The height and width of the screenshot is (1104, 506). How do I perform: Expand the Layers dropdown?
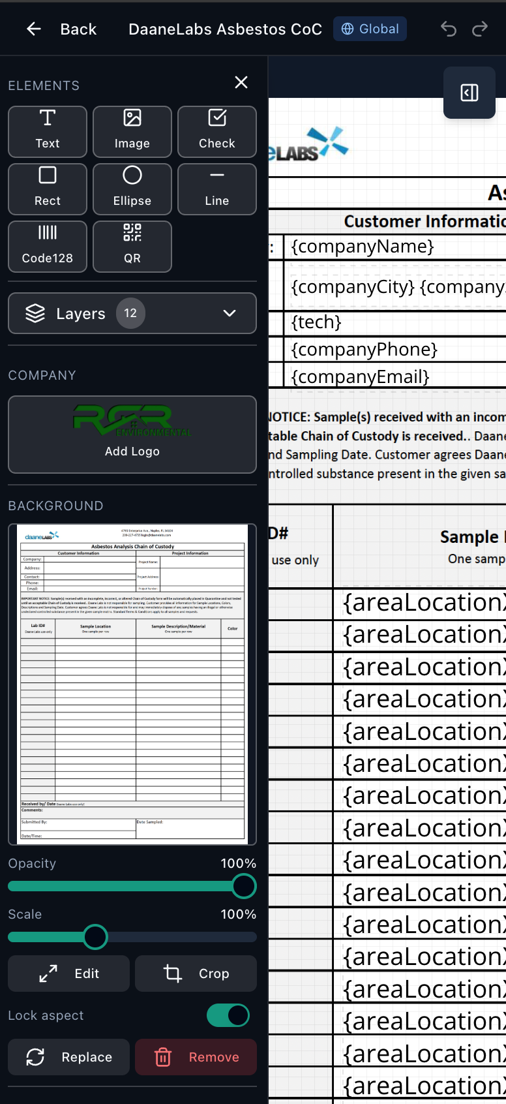click(132, 313)
